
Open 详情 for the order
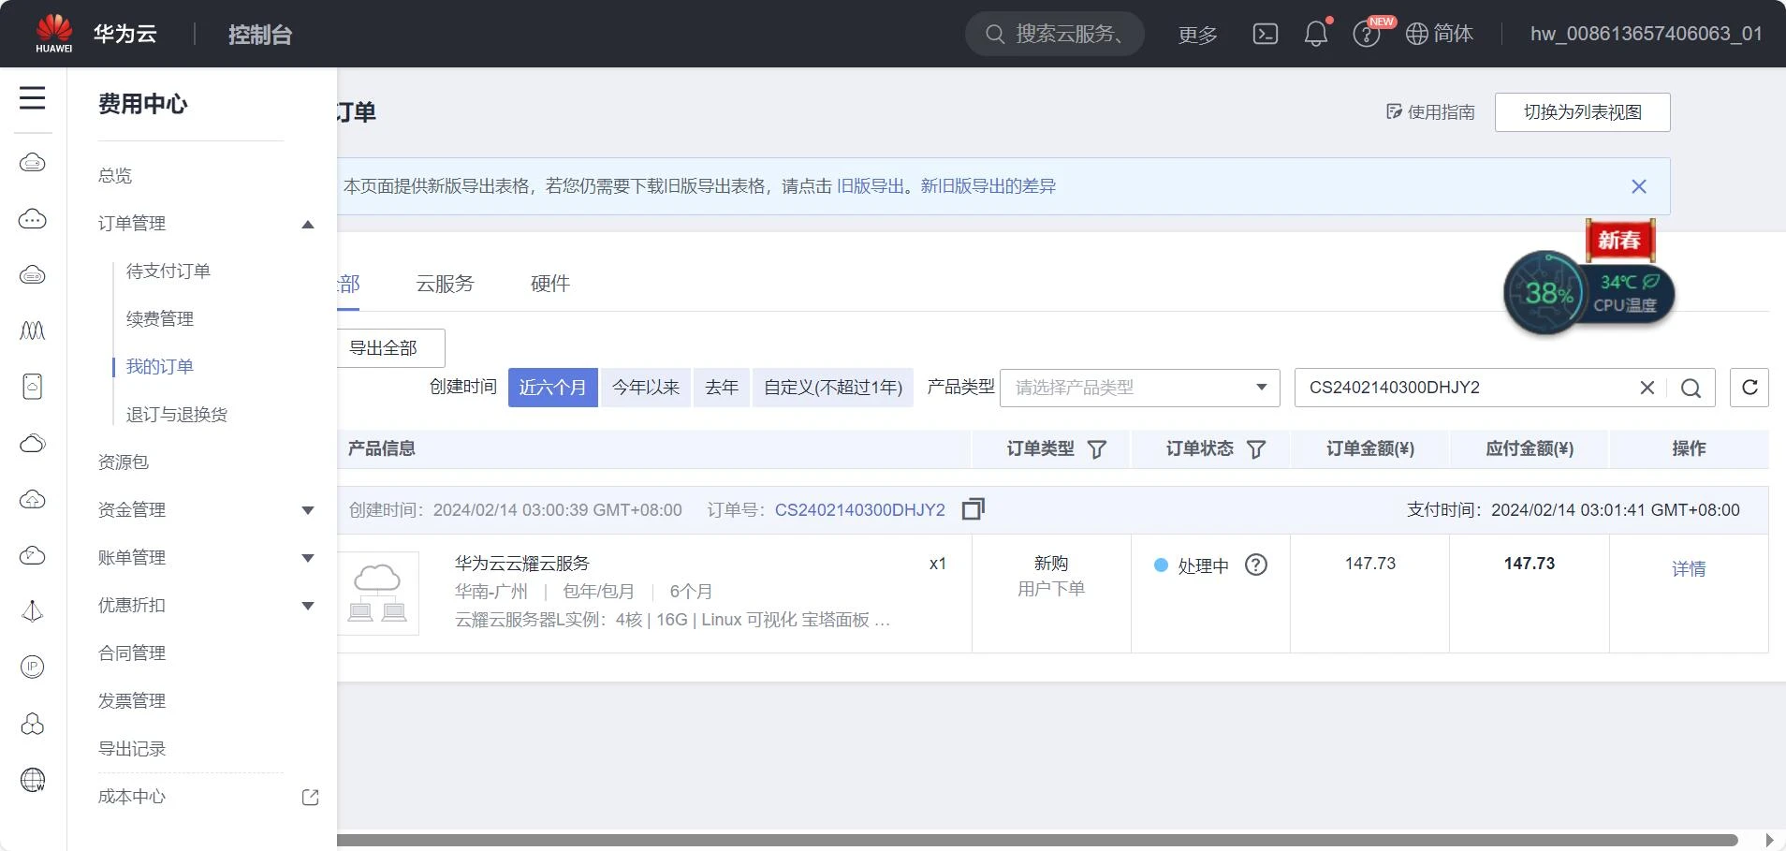1689,569
